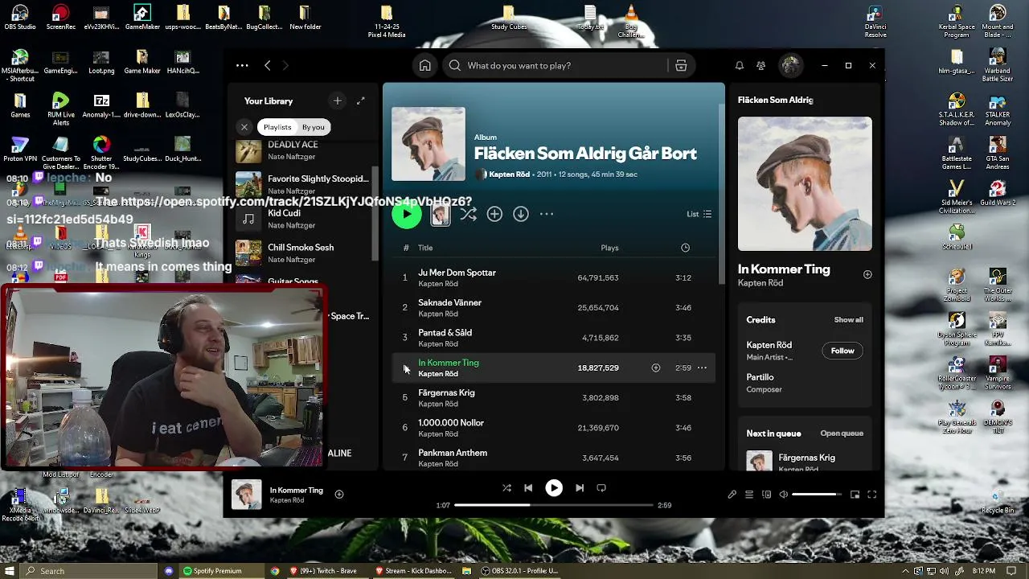Open Friend Activity icon in top bar

(761, 66)
